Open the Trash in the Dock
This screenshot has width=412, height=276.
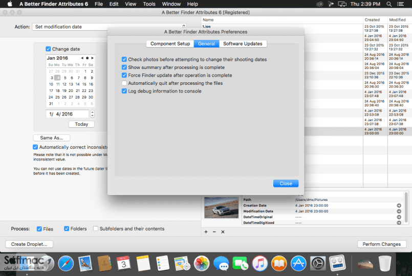click(x=385, y=263)
